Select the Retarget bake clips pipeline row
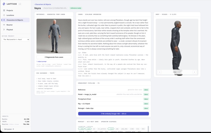The width and height of the screenshot is (211, 133). click(x=113, y=108)
